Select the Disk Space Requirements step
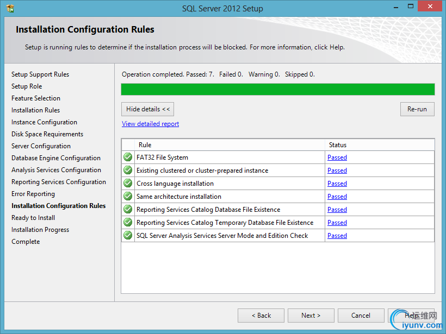446x334 pixels. (47, 134)
